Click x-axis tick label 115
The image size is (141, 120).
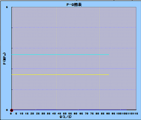[135, 114]
